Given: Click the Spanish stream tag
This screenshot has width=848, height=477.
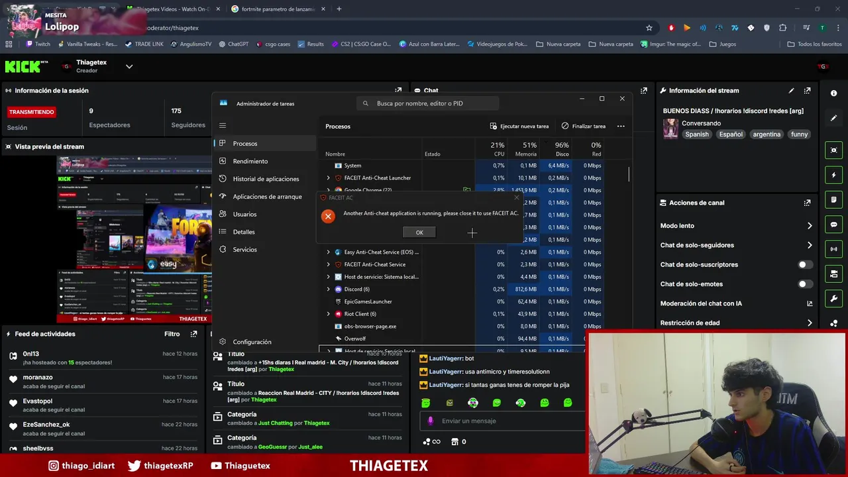Looking at the screenshot, I should pos(697,134).
